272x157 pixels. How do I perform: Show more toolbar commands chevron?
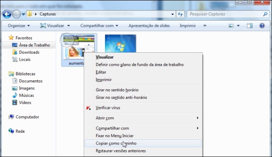pyautogui.click(x=205, y=26)
